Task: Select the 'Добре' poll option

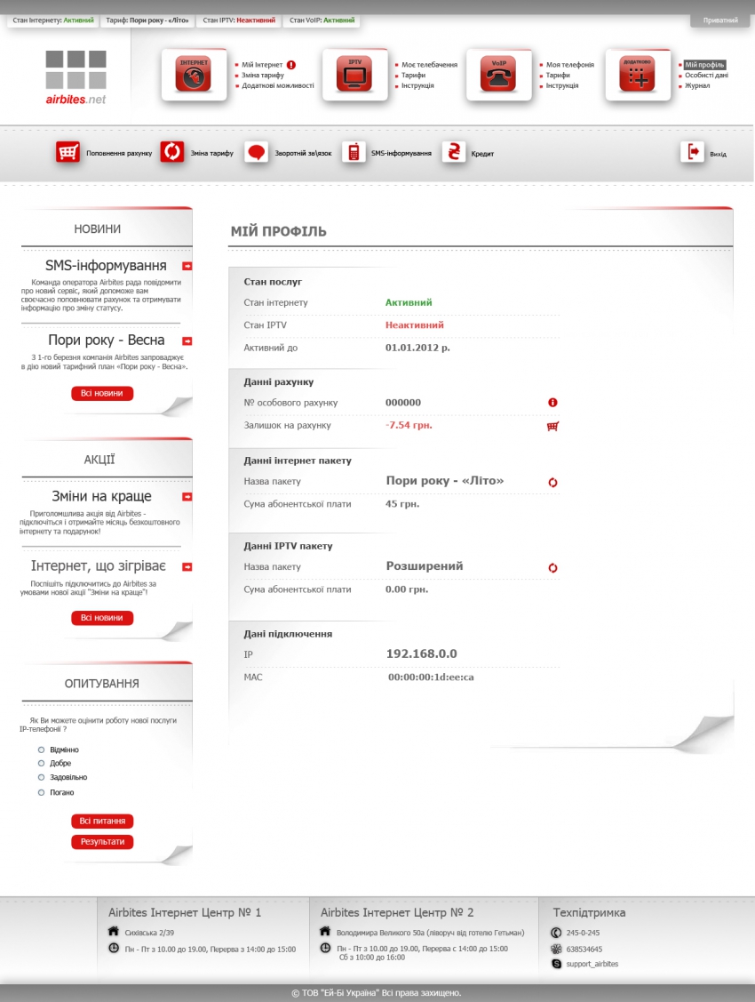Action: [x=41, y=764]
